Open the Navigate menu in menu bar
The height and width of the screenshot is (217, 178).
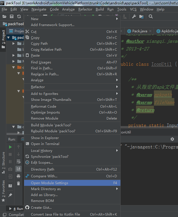39,9
